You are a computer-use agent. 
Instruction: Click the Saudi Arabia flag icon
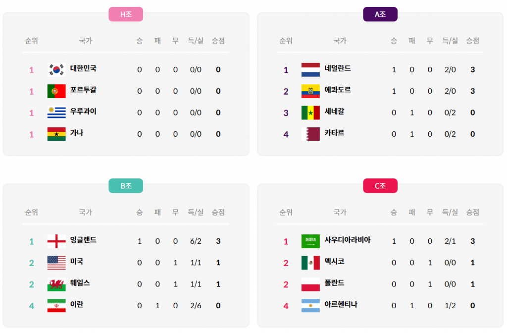(310, 241)
